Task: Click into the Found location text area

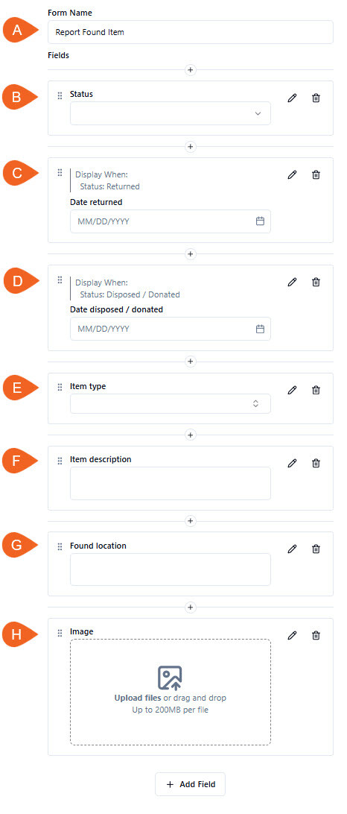Action: pyautogui.click(x=170, y=570)
